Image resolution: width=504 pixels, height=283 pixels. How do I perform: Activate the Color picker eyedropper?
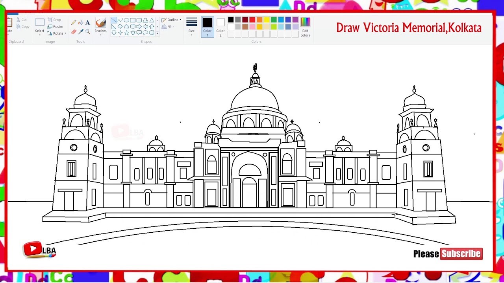[81, 32]
